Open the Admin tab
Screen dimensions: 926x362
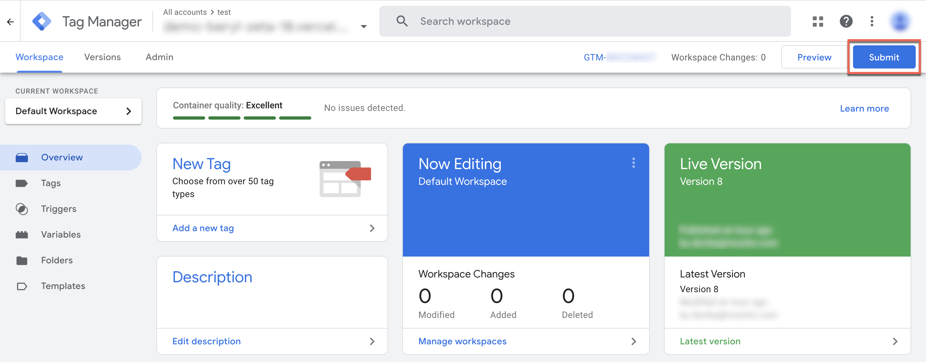[159, 57]
